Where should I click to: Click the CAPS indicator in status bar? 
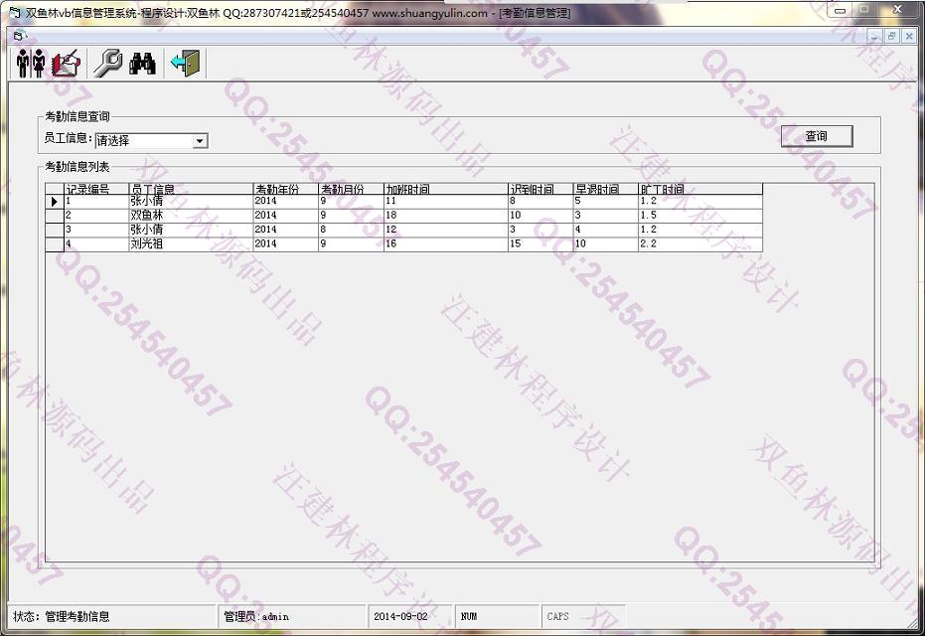[x=583, y=617]
